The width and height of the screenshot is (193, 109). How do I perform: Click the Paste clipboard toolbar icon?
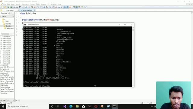point(32,7)
